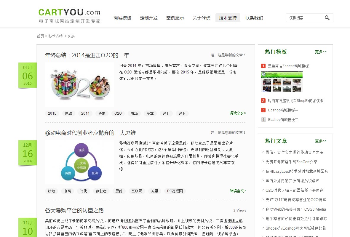This screenshot has width=350, height=237.
Task: Click 阅读全文 for the 移动电商 article
Action: (x=238, y=191)
